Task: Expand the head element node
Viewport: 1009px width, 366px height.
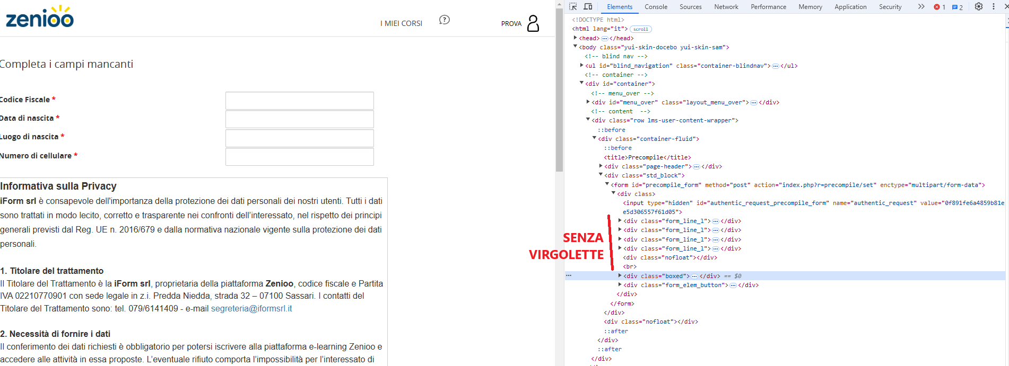Action: (576, 38)
